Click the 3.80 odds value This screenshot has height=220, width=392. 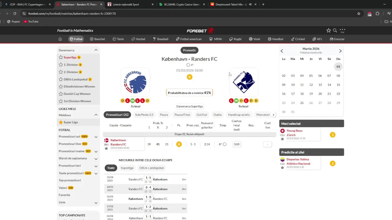237,144
